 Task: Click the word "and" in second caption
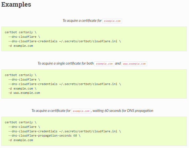(118, 63)
